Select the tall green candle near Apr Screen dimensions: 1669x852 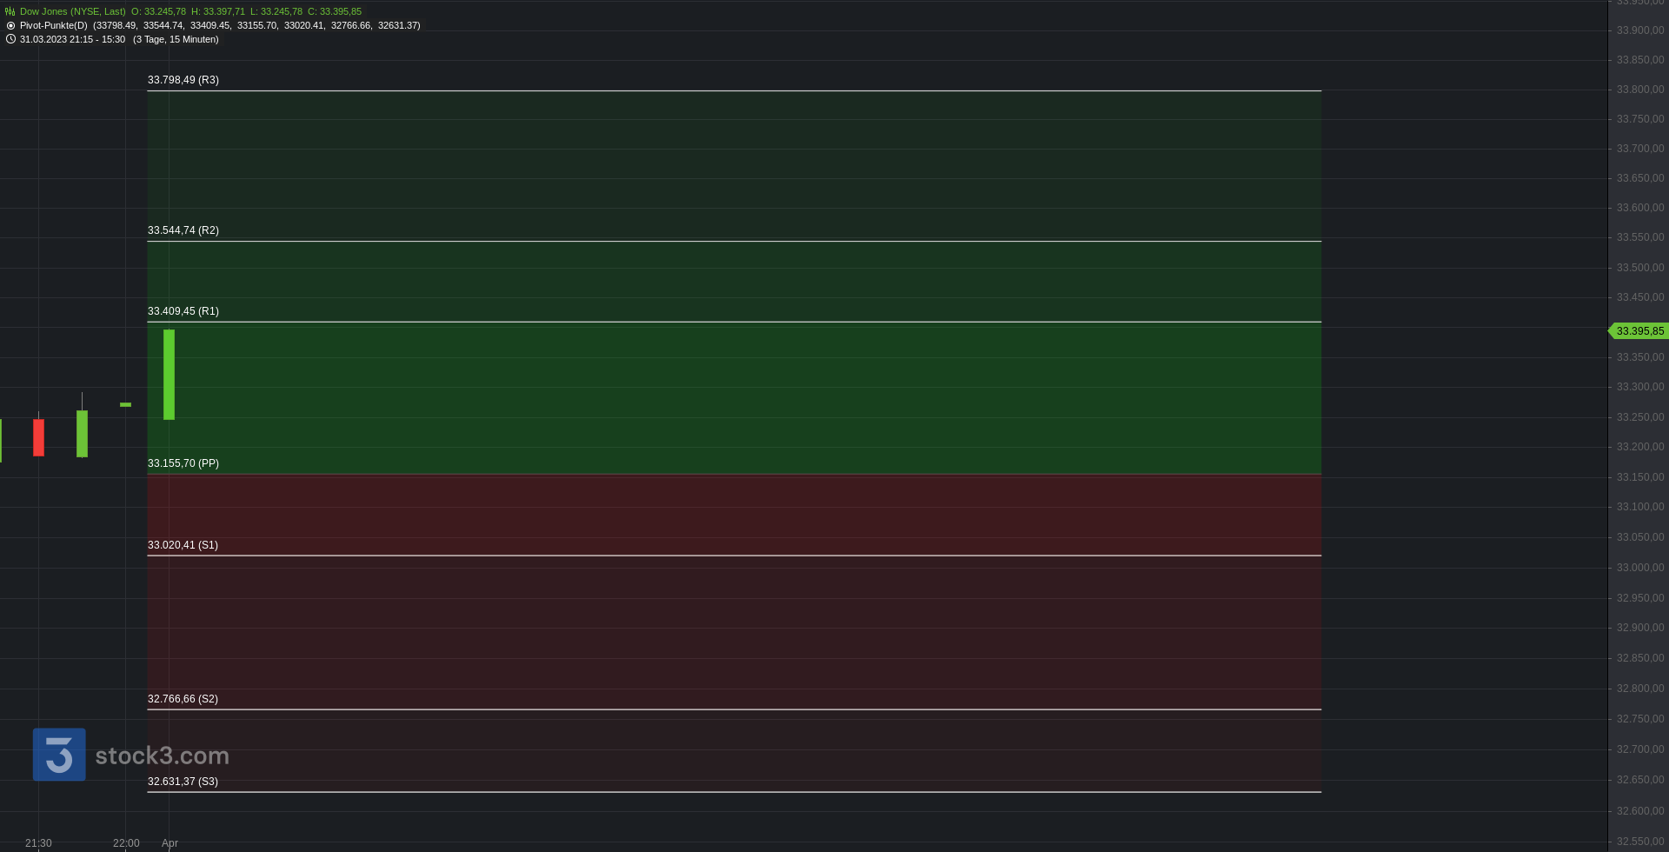[x=169, y=375]
